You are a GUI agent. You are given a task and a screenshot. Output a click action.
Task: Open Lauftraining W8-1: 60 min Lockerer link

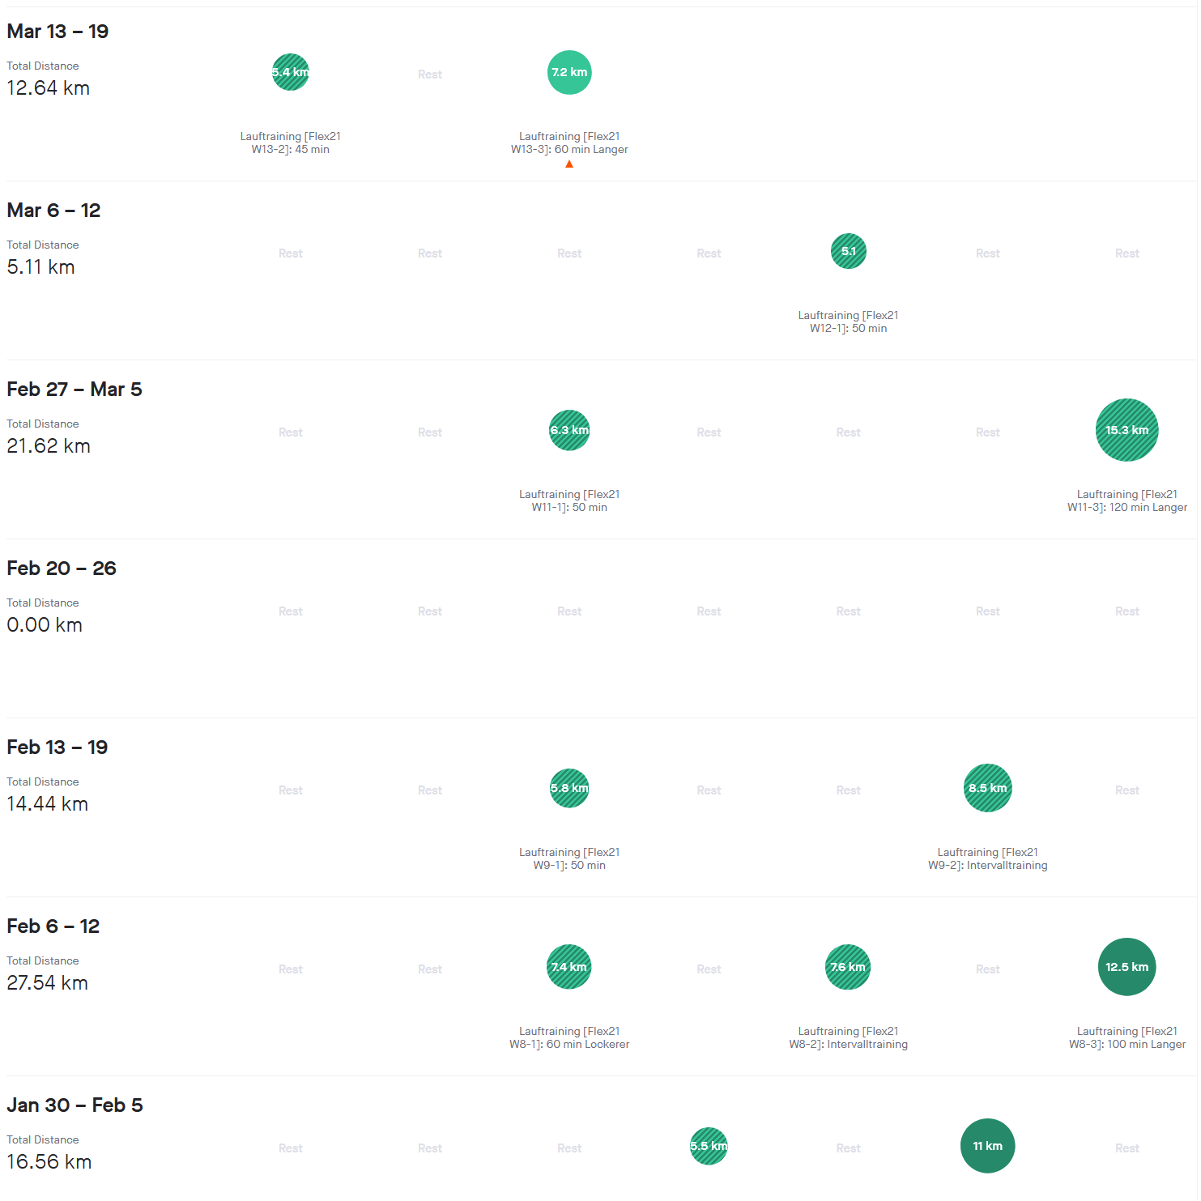[569, 1037]
